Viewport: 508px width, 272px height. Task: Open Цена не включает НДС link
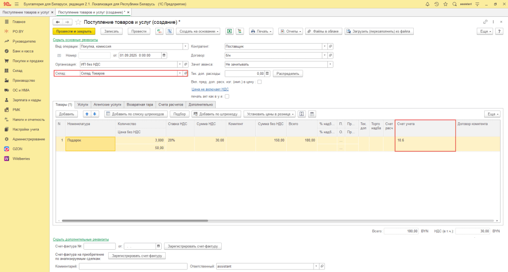pos(210,89)
